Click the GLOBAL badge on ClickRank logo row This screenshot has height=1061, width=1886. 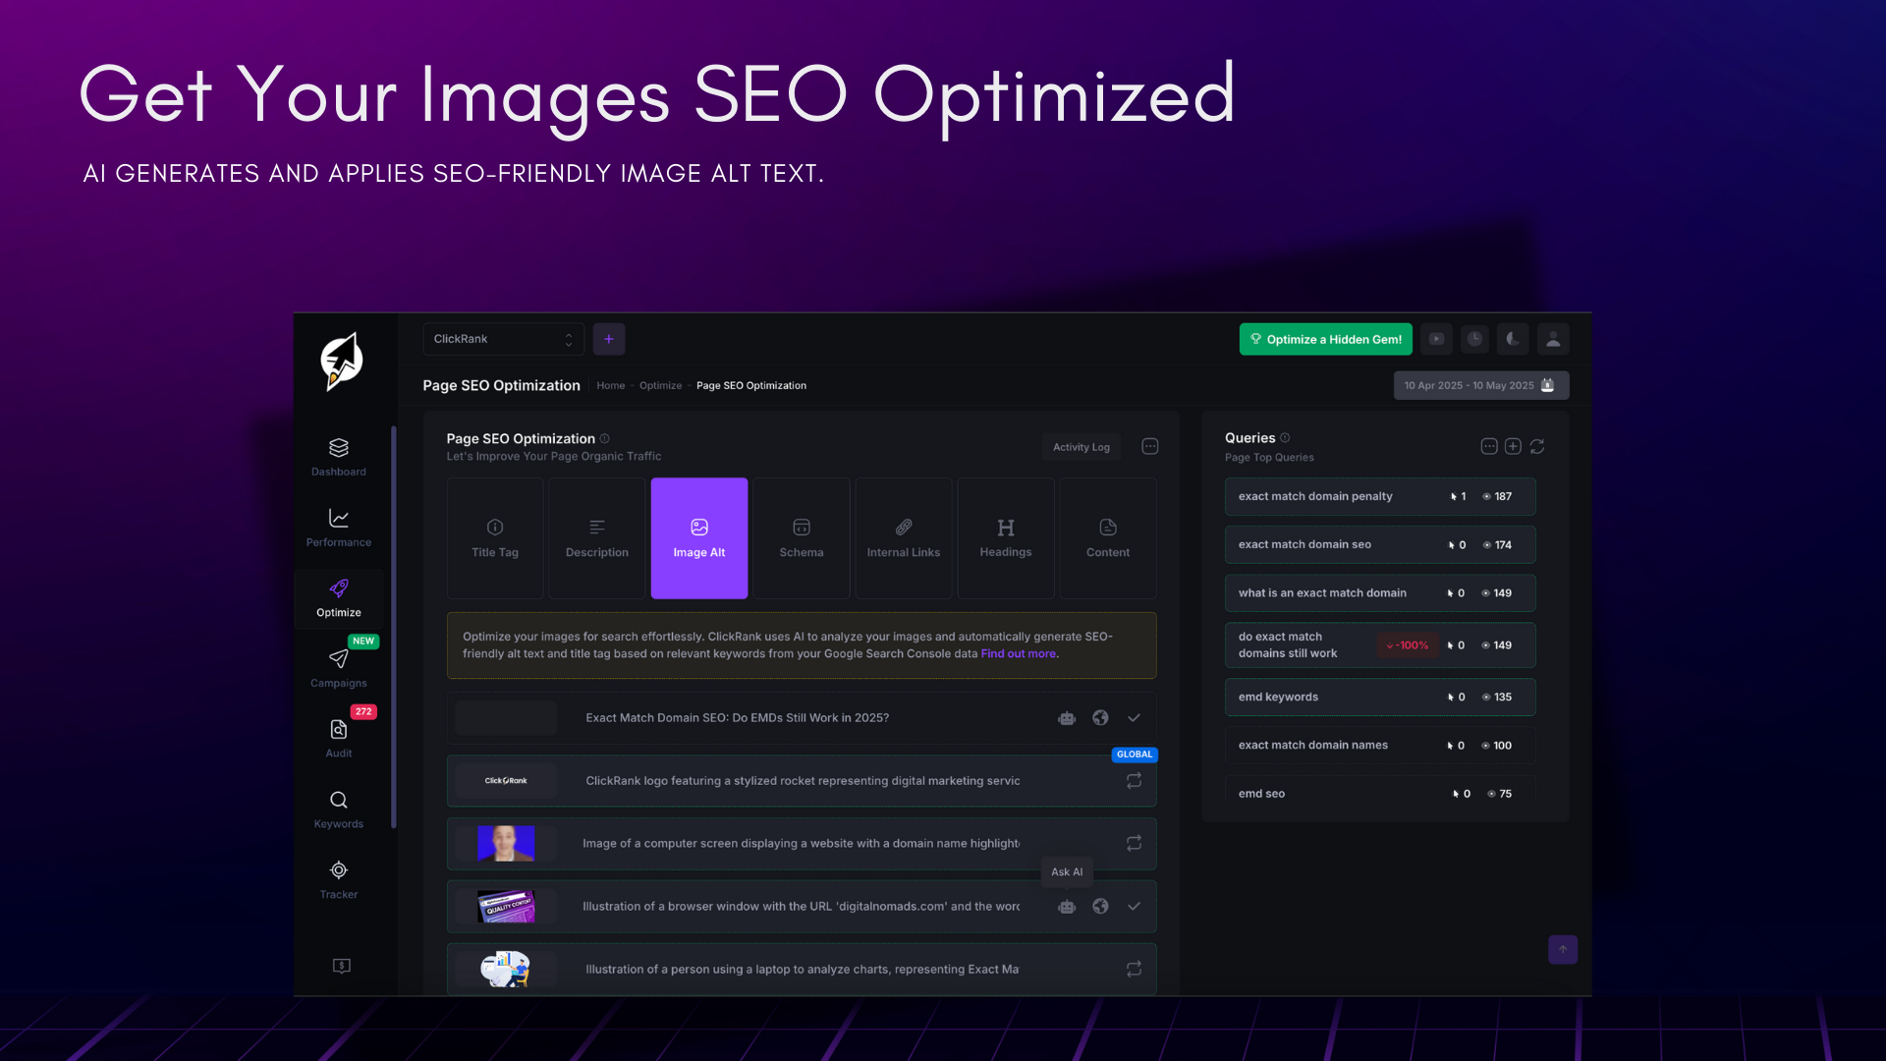1134,754
